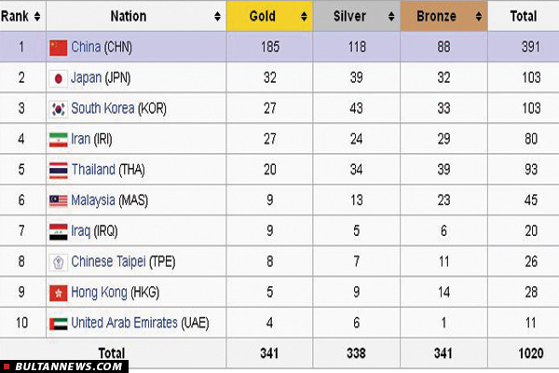Click the Thailand flag icon

(x=59, y=171)
